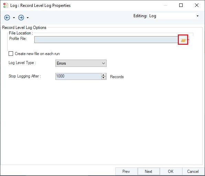Click the forward navigation arrow icon
Screen dimensions: 205x176
click(x=21, y=18)
